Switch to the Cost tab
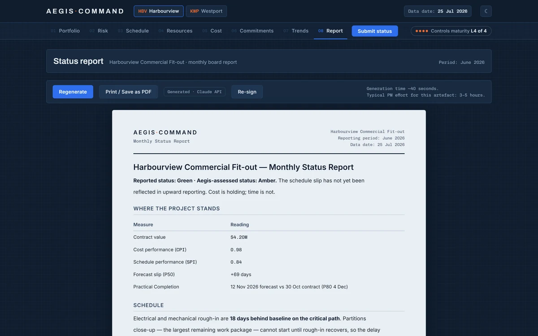 point(212,31)
